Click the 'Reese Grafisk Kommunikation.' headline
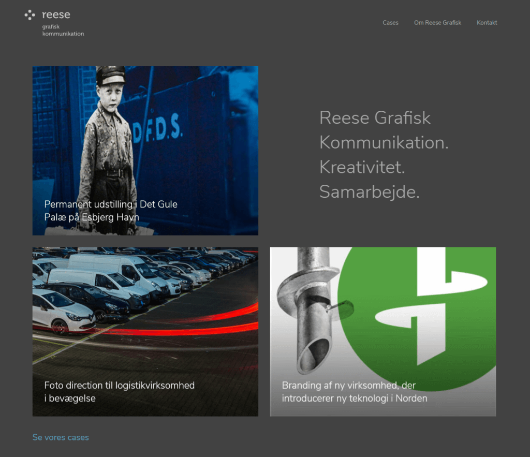This screenshot has width=530, height=457. 384,130
